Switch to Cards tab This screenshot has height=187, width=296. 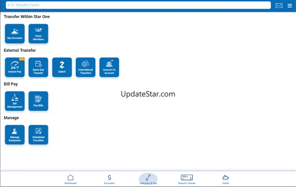pos(225,179)
